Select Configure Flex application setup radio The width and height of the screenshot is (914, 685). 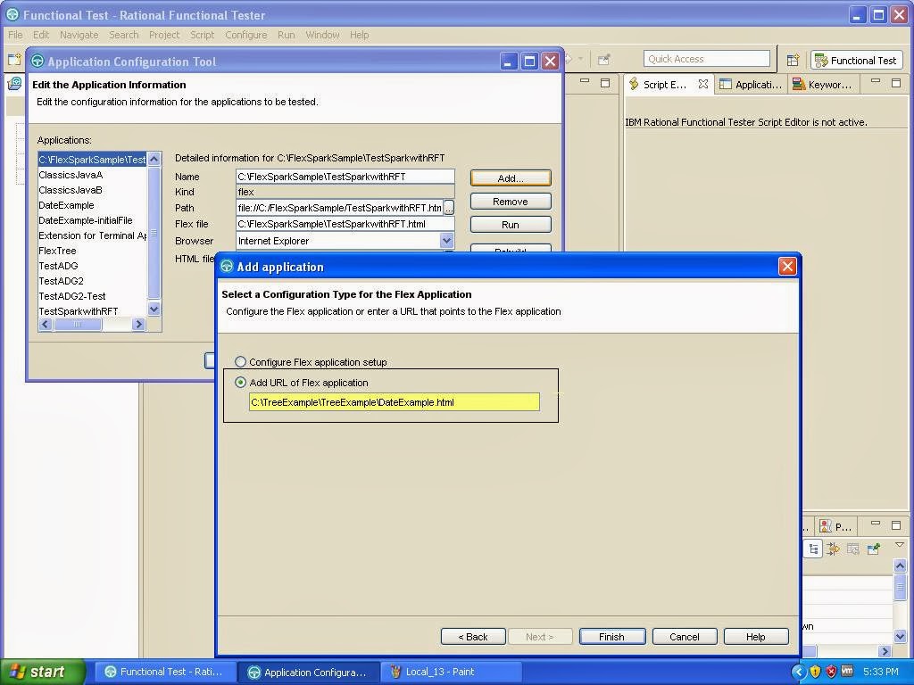[x=240, y=362]
